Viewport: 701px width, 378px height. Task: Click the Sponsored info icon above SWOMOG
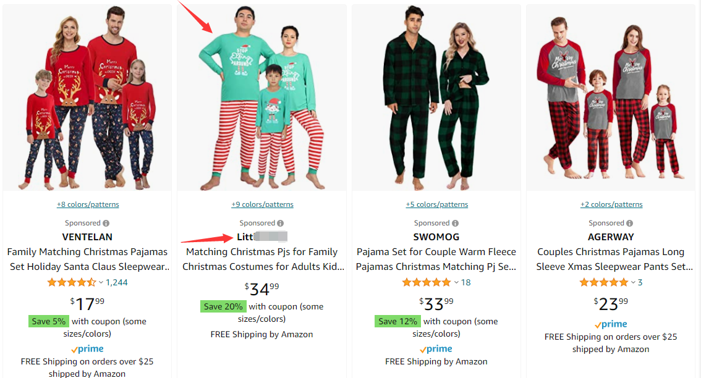pos(456,224)
